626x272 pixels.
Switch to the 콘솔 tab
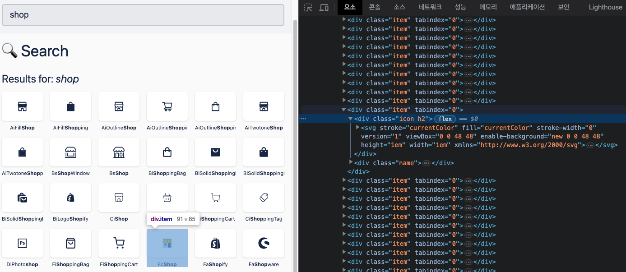[375, 7]
